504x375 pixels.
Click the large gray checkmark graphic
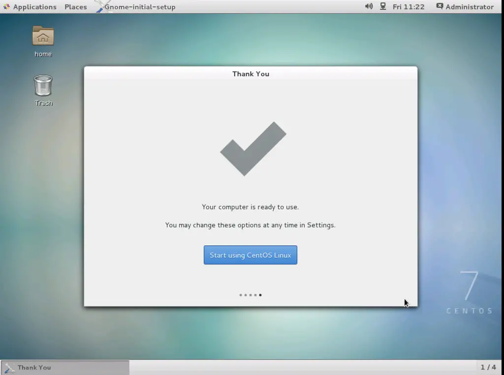coord(253,148)
